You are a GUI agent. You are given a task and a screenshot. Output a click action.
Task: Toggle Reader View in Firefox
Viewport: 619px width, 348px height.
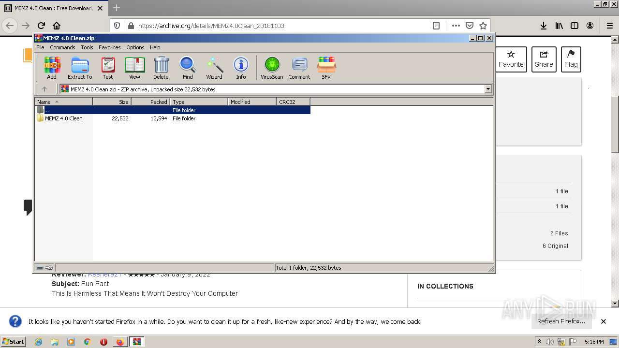pos(436,26)
